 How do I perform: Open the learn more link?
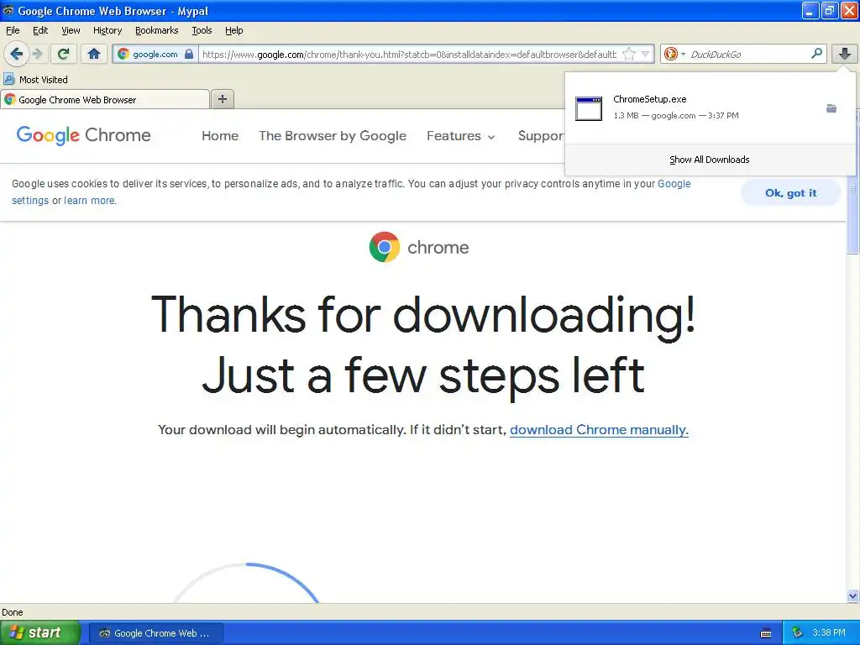89,200
